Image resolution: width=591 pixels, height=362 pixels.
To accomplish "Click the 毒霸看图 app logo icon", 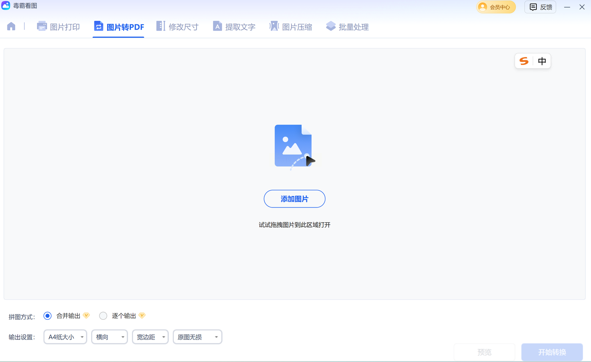I will (x=6, y=6).
